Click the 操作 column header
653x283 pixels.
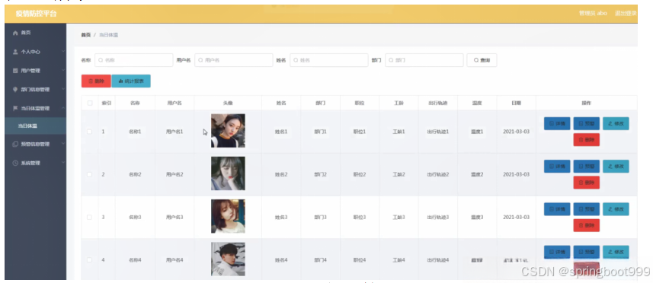tap(587, 103)
